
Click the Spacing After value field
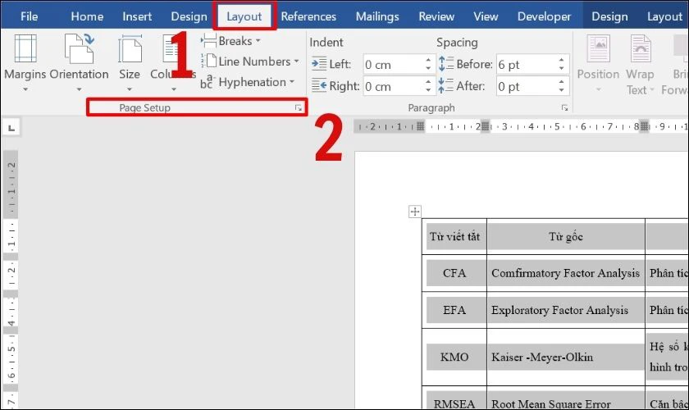click(526, 86)
